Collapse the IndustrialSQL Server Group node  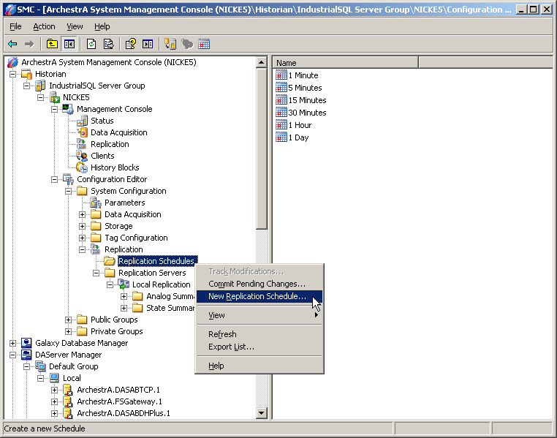click(26, 86)
